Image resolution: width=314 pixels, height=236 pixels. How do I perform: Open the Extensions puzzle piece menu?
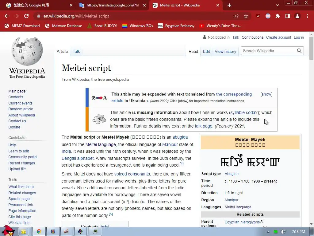[x=278, y=16]
